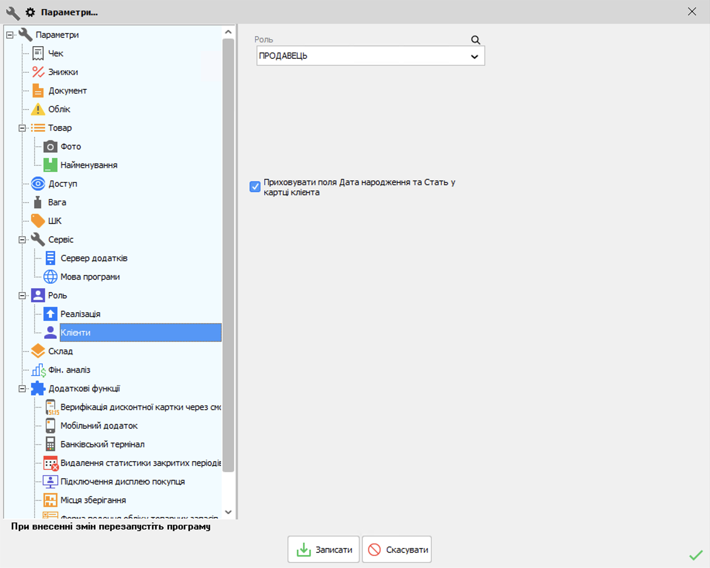Viewport: 710px width, 568px height.
Task: Click the Записати button
Action: [x=324, y=549]
